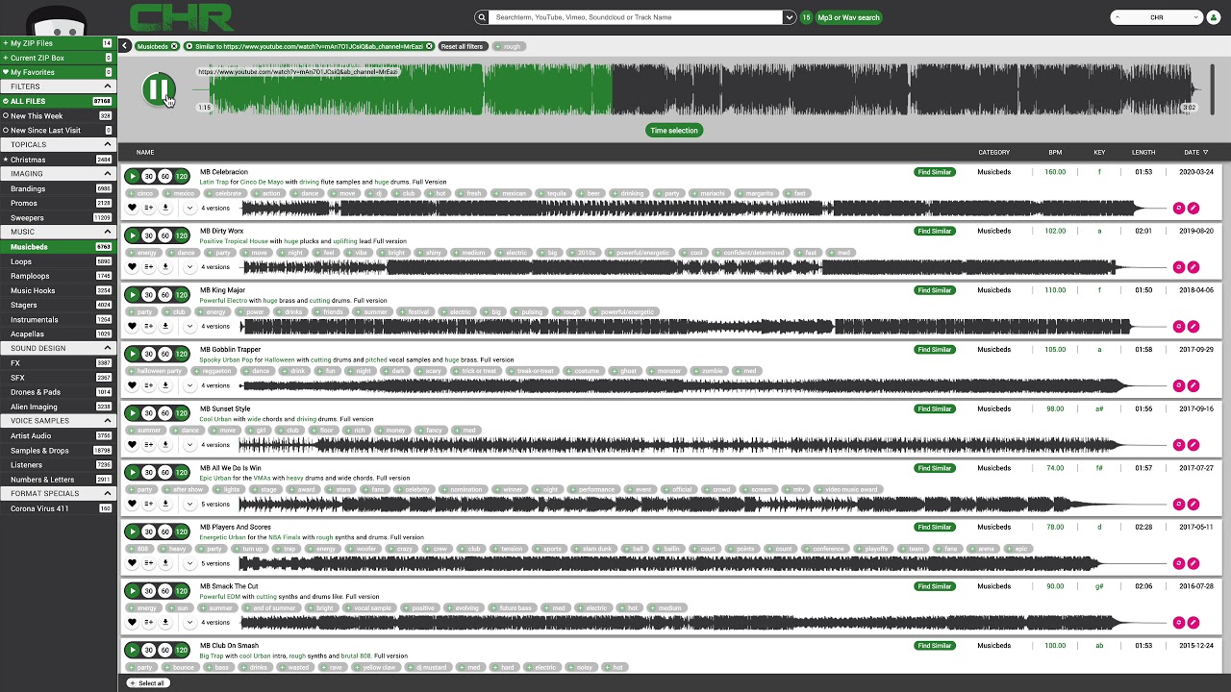
Task: Add MB Celebracion to playlist
Action: click(149, 208)
